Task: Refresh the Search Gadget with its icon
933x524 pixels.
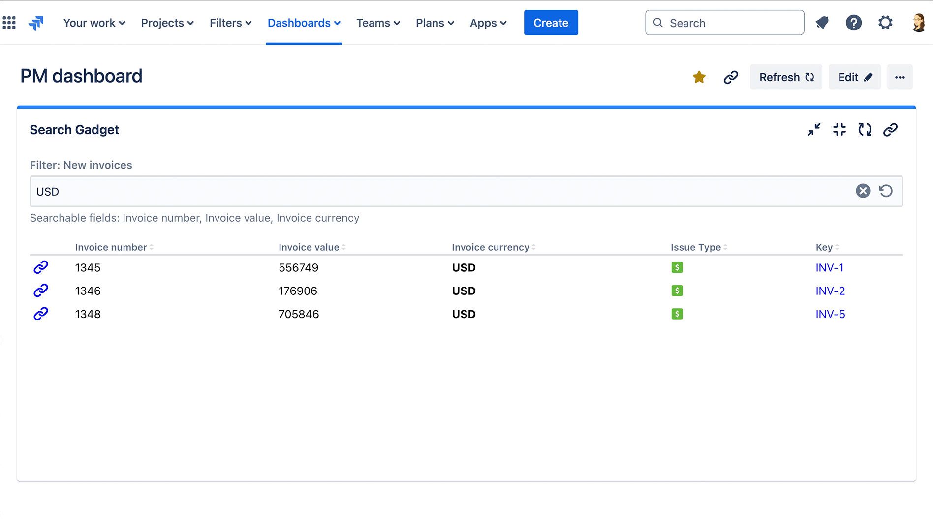Action: coord(865,130)
